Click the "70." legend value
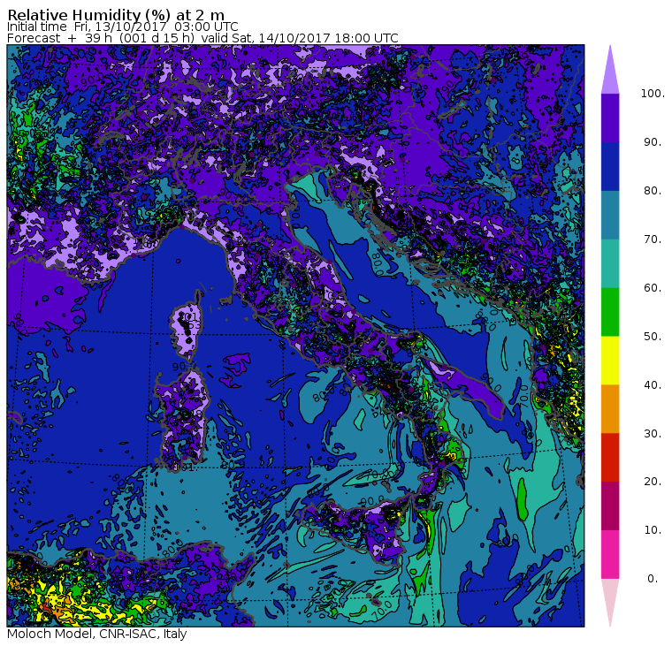The height and width of the screenshot is (646, 672). coord(653,239)
